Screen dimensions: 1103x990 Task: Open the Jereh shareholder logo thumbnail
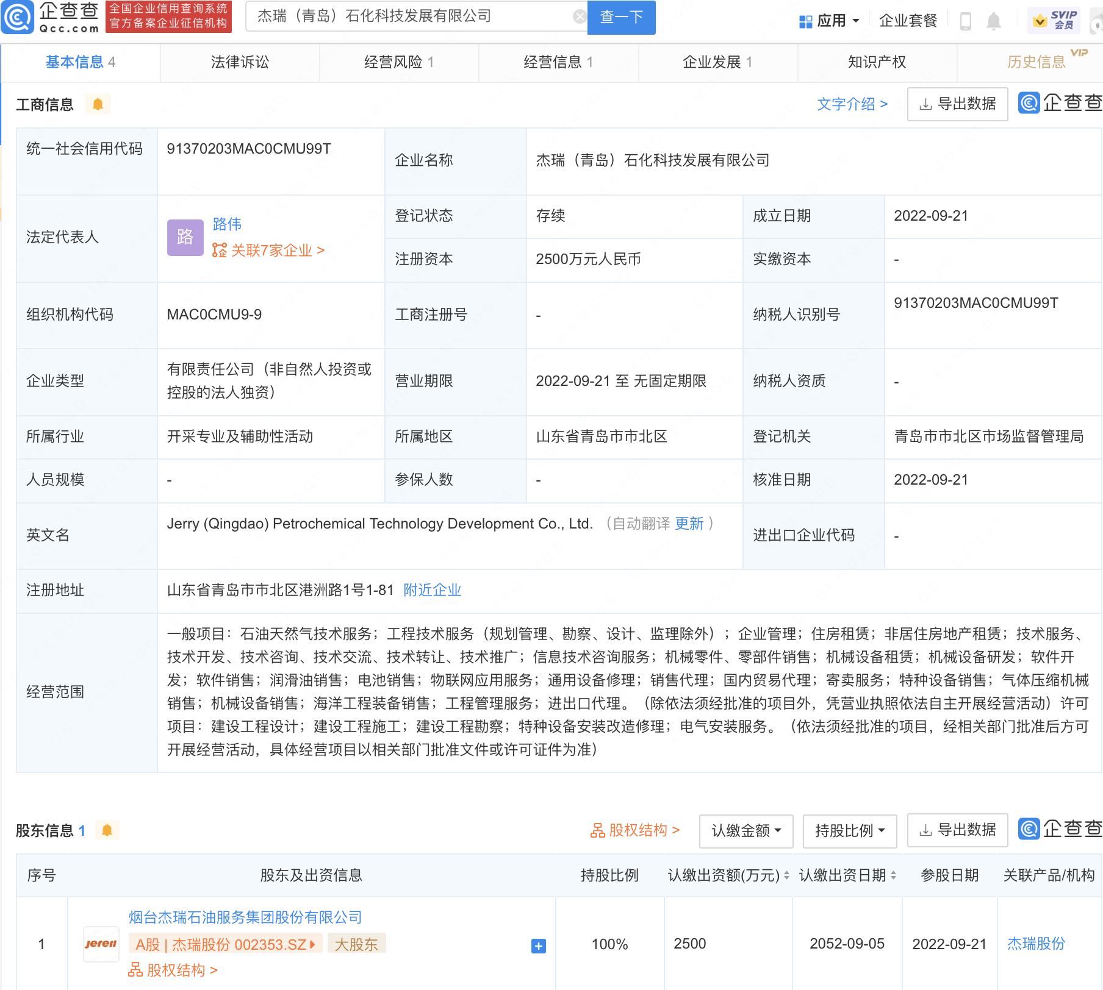[101, 944]
